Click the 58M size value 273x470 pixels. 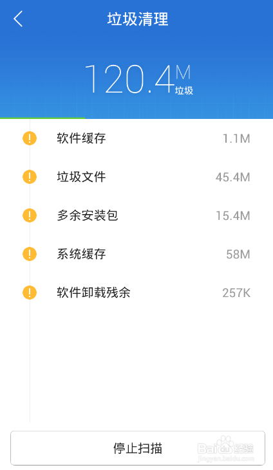tap(238, 255)
